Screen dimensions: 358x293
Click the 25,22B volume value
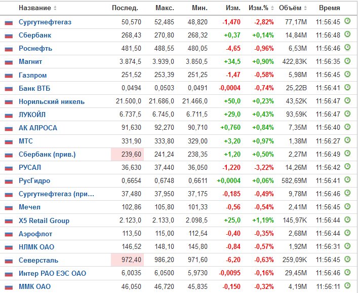coord(296,88)
